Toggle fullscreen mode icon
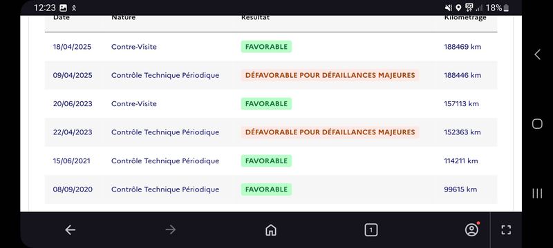Viewport: 553px width, 248px height. coord(506,230)
